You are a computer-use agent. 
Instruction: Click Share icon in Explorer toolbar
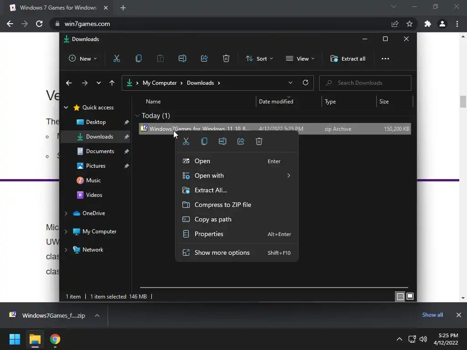204,59
